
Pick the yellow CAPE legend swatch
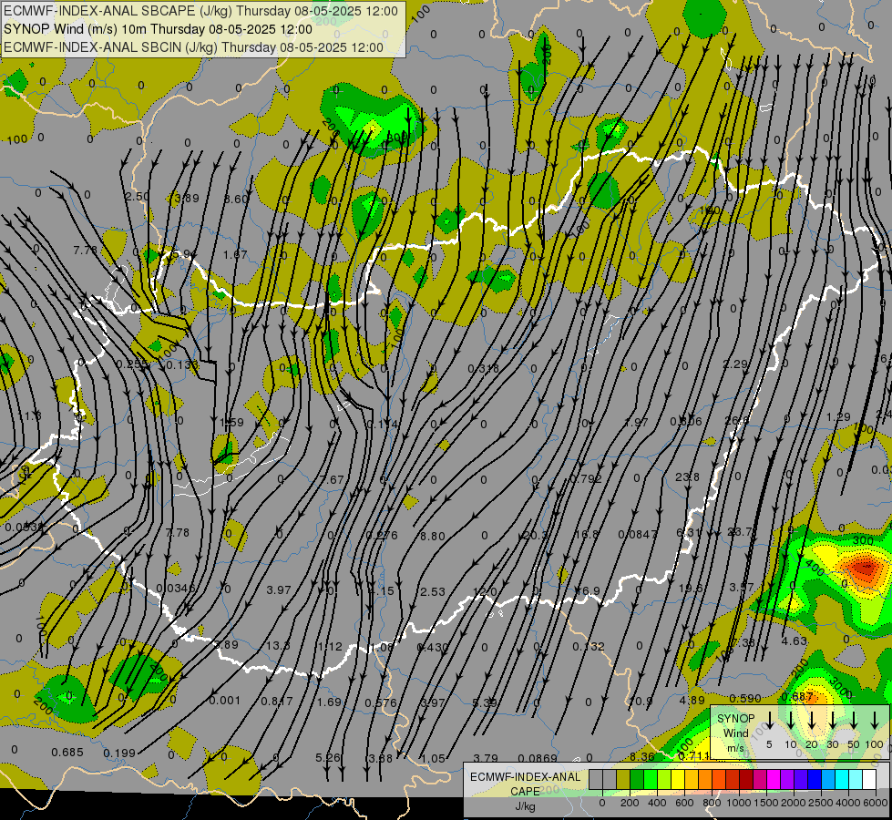pos(678,779)
